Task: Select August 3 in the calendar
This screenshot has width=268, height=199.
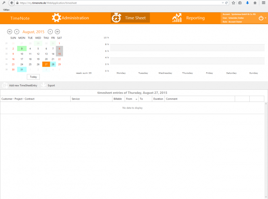Action: [22, 48]
